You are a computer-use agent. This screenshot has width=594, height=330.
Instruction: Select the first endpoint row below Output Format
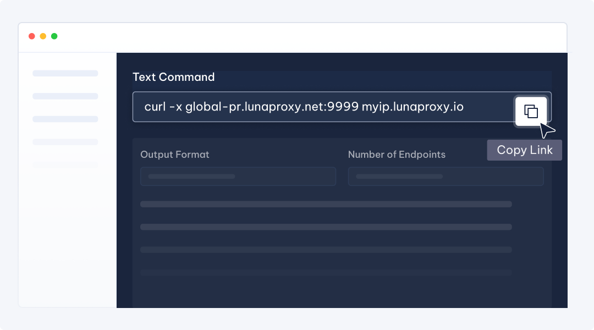(x=326, y=204)
